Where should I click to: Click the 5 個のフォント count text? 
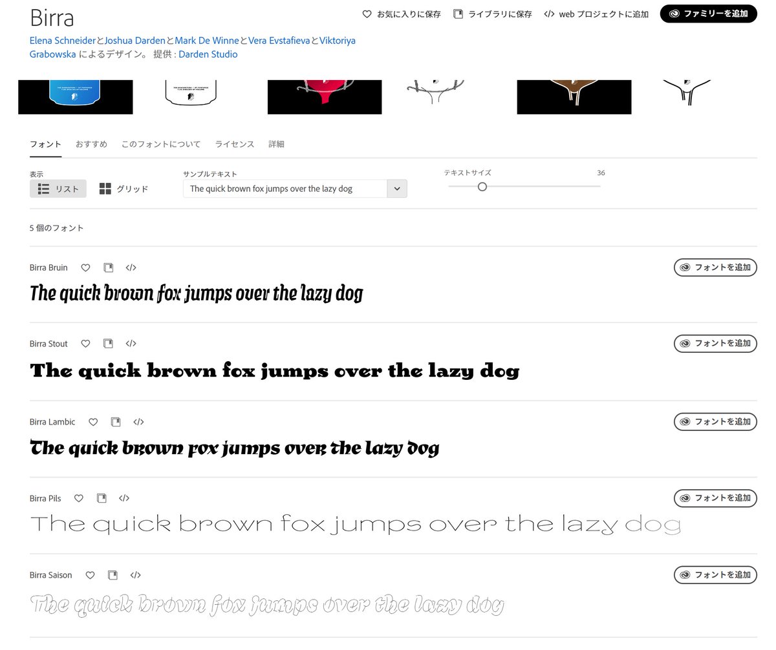[57, 228]
